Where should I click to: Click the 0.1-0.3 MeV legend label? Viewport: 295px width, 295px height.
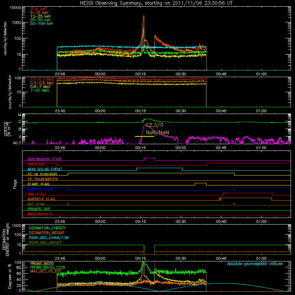[42, 79]
